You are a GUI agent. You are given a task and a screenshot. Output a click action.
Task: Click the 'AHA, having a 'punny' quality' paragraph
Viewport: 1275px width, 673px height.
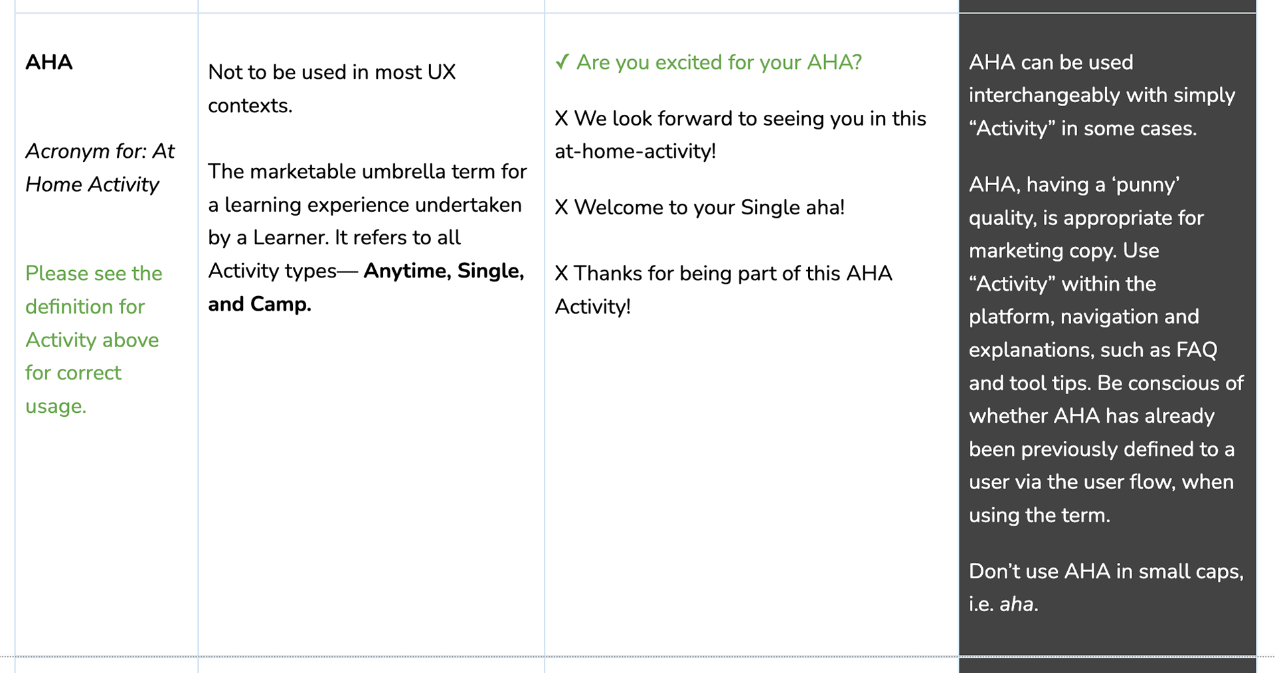[1106, 350]
